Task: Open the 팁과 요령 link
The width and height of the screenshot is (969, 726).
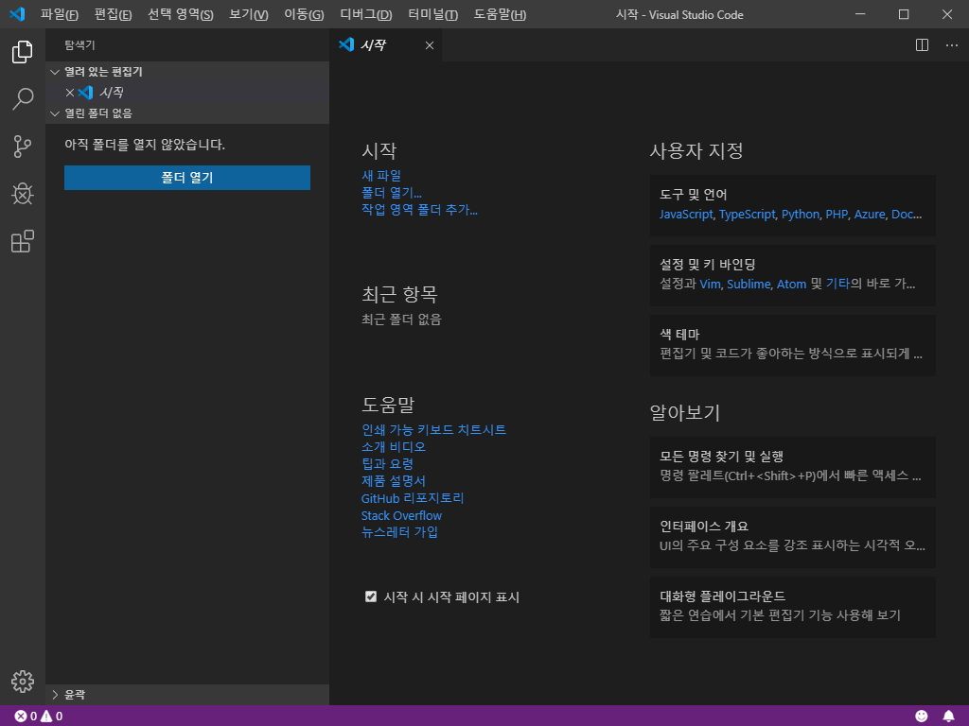Action: pyautogui.click(x=387, y=463)
